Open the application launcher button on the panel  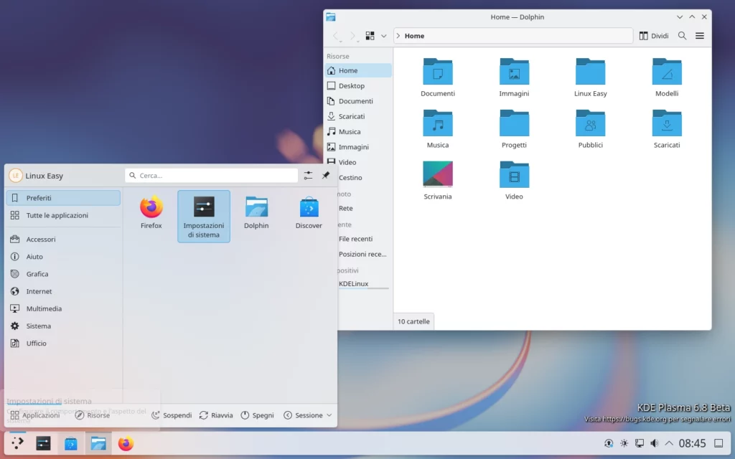(x=17, y=443)
